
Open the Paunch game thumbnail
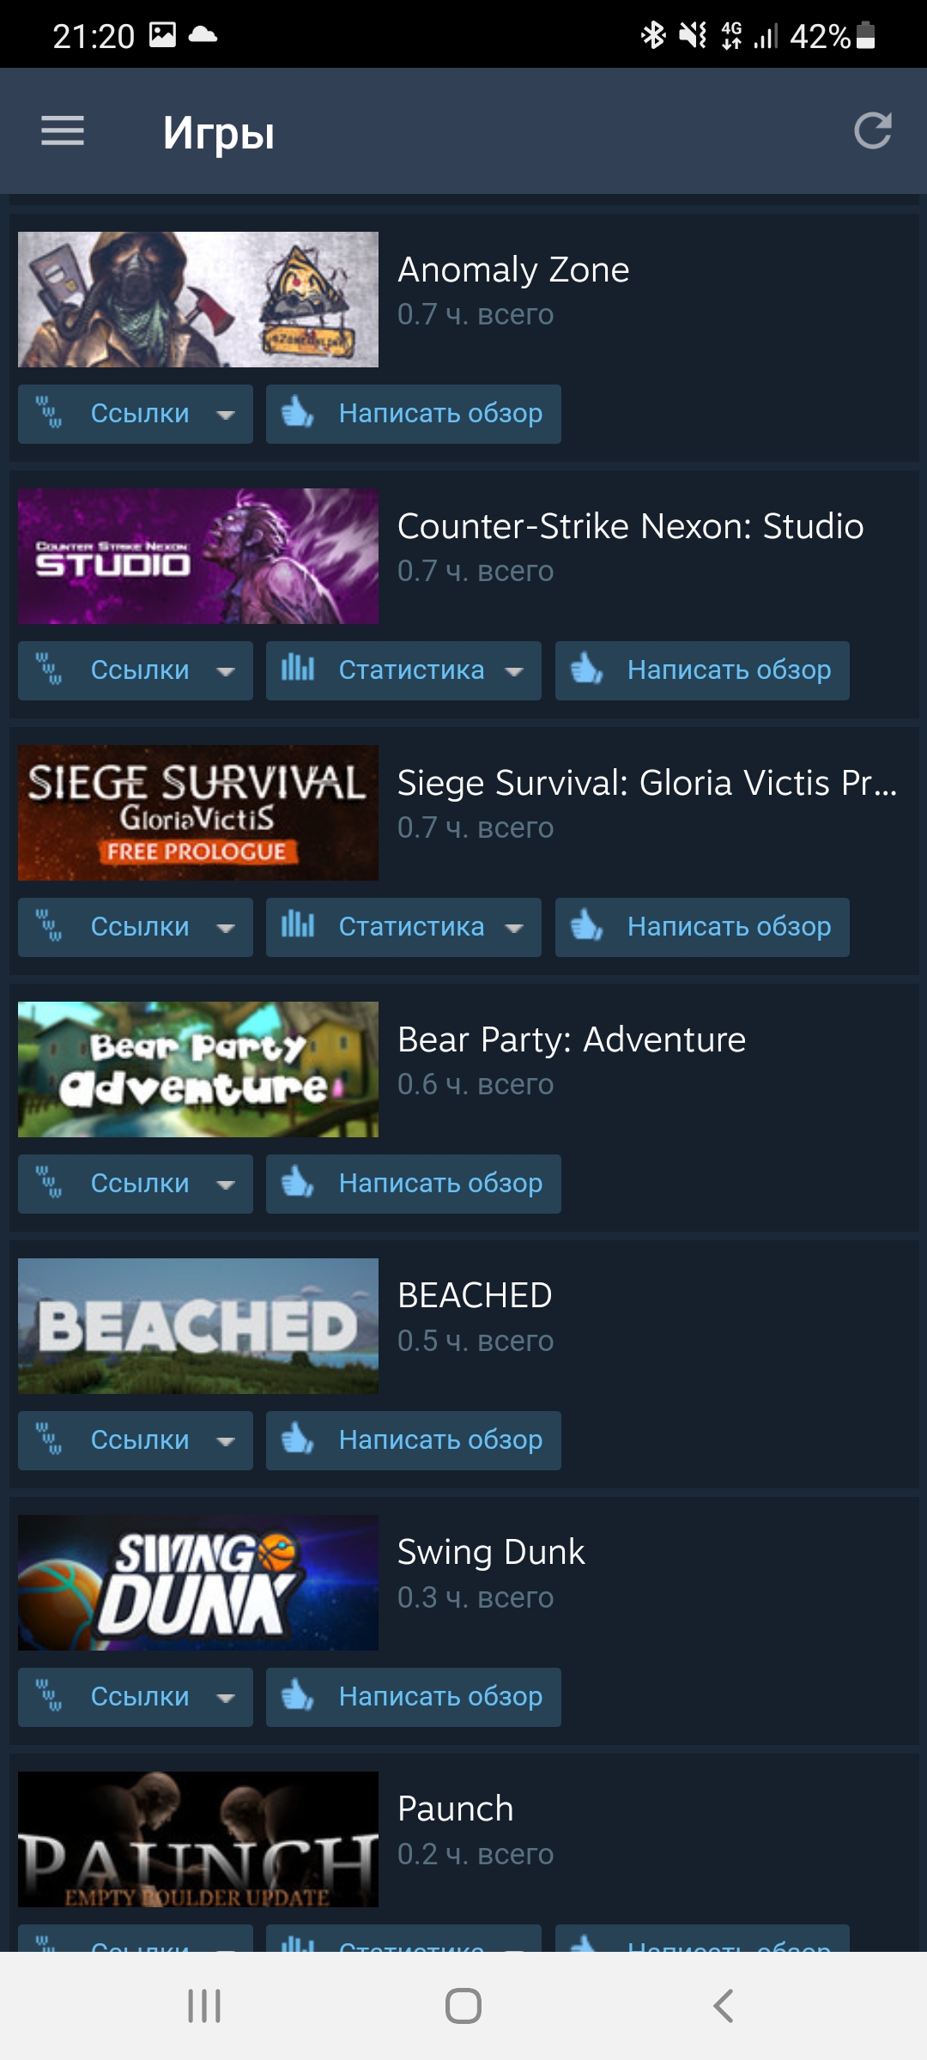click(198, 1839)
